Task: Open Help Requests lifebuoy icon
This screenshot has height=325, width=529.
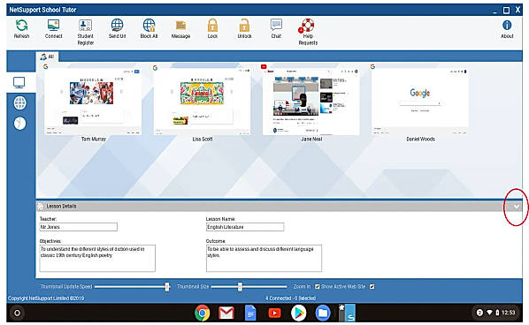Action: tap(306, 26)
